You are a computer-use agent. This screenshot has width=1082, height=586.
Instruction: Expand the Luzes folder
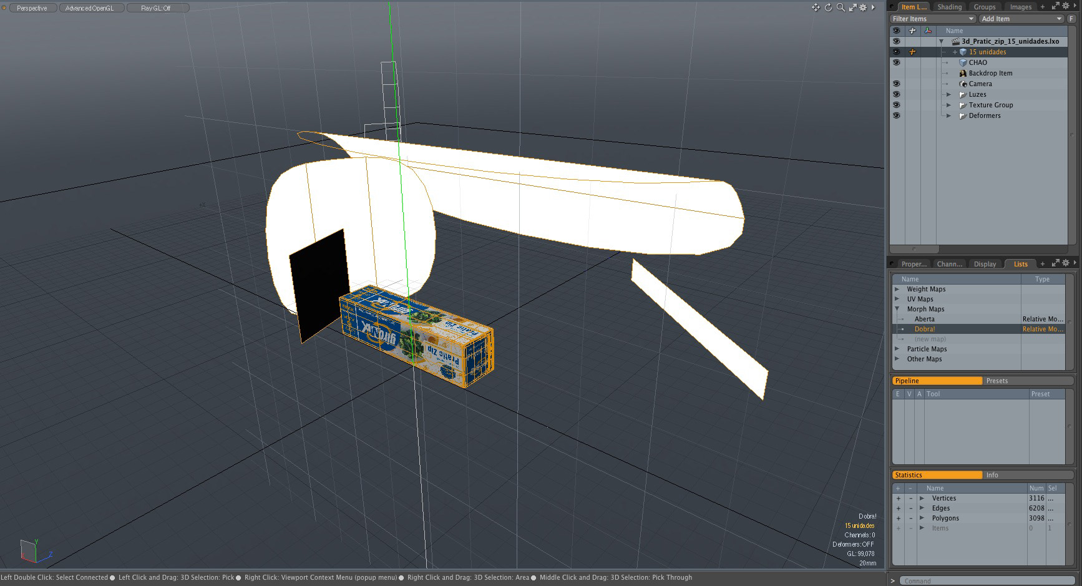tap(948, 94)
